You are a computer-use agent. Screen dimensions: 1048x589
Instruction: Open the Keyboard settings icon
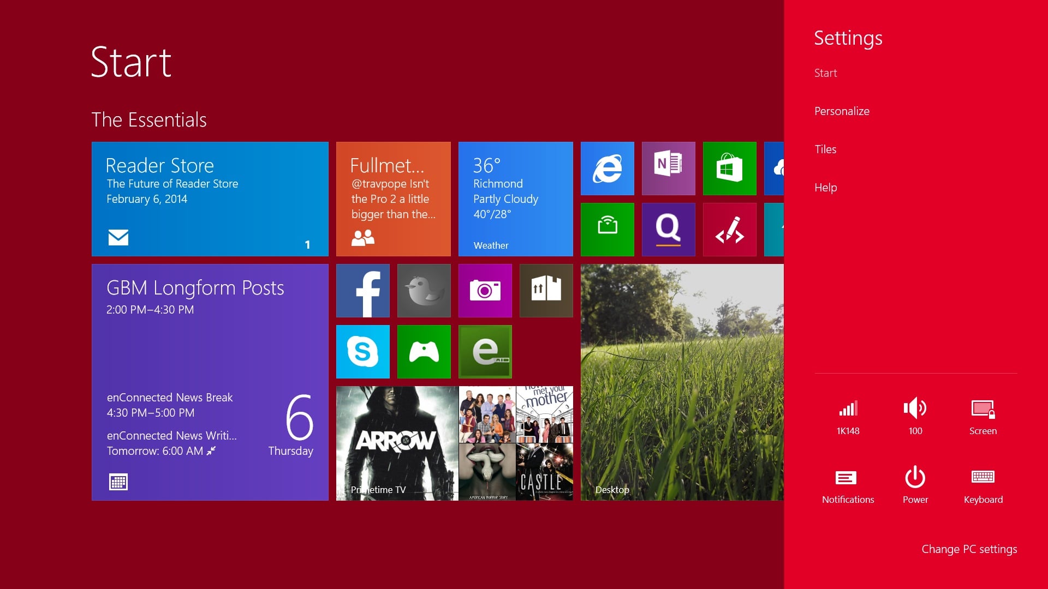click(x=983, y=484)
